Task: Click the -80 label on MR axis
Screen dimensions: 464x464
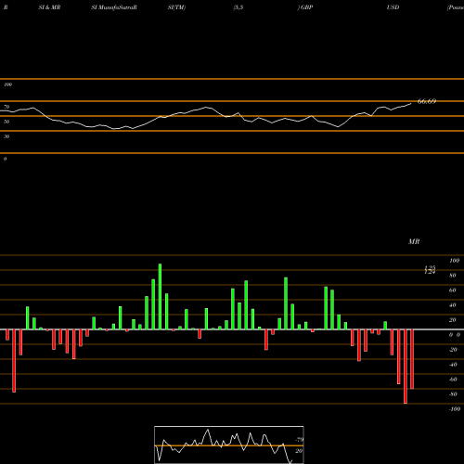Action: [453, 394]
